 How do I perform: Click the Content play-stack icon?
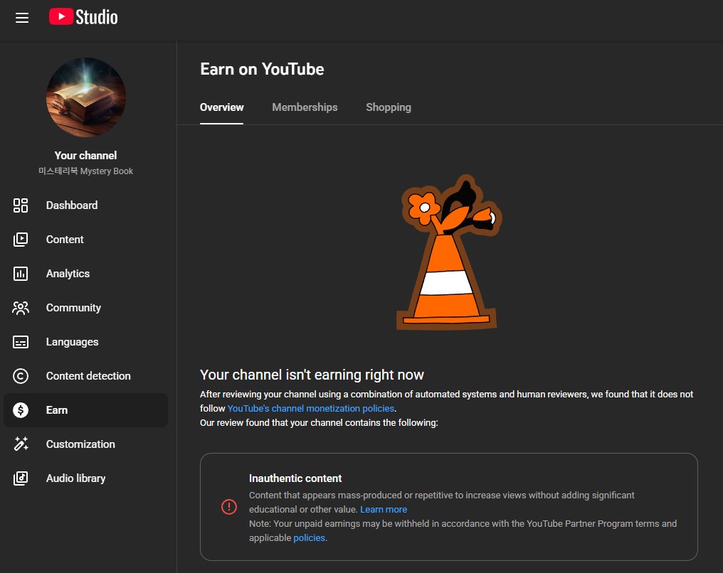click(21, 240)
